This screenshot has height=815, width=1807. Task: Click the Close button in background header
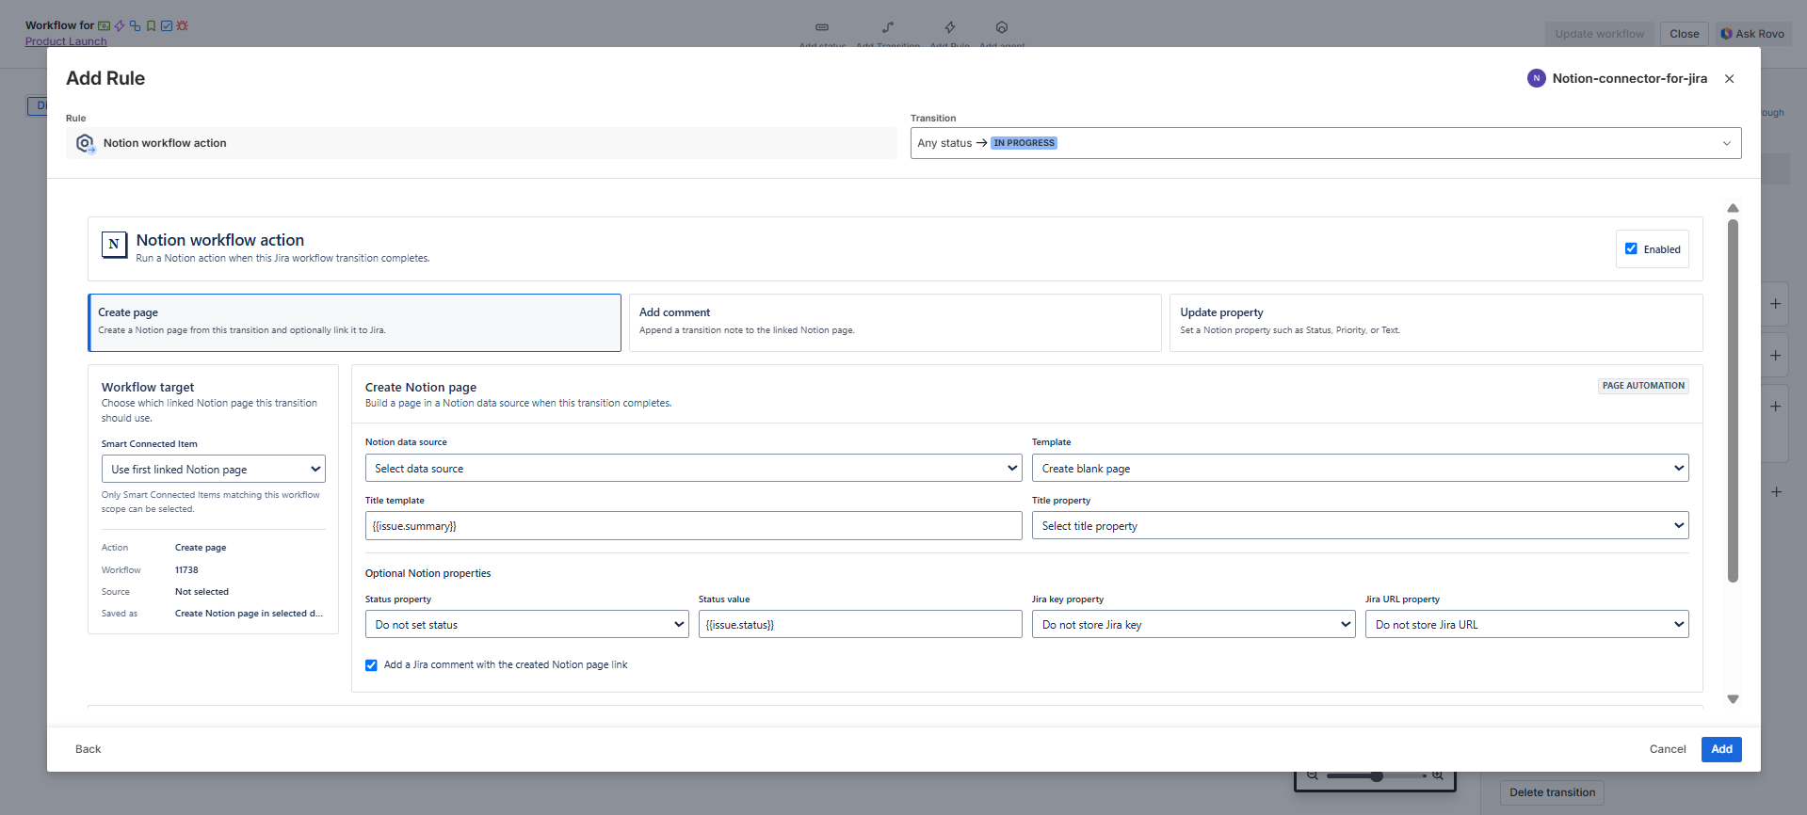click(1685, 34)
